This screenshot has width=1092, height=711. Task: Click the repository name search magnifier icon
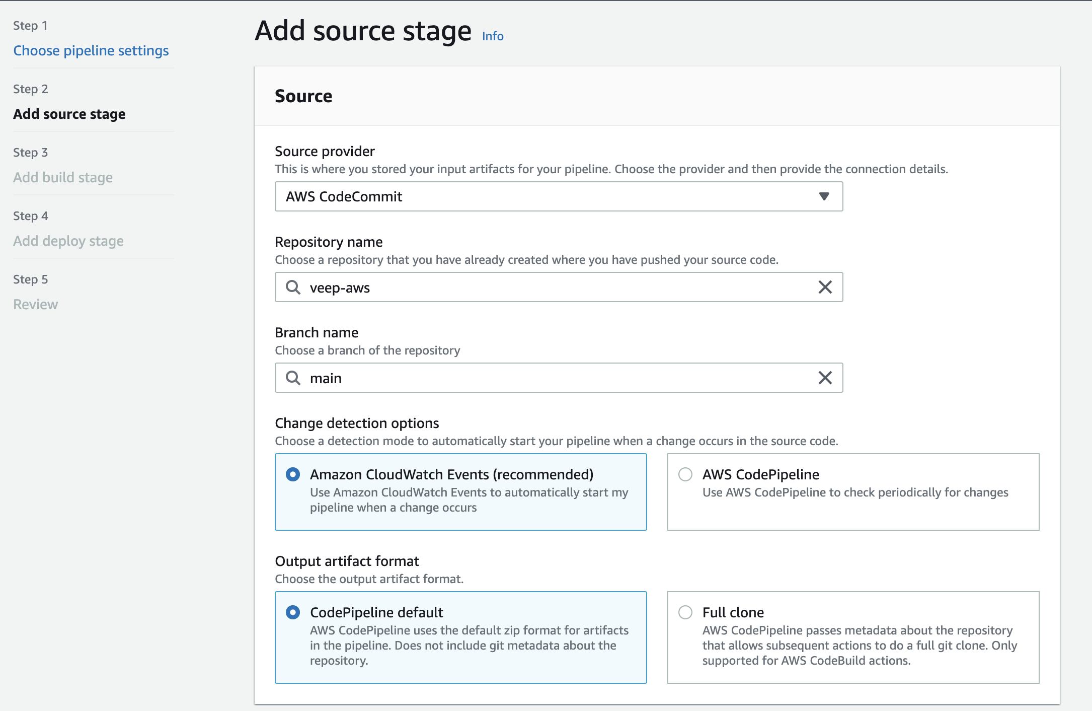click(292, 287)
